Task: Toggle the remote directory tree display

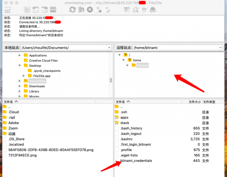Action: [44, 10]
